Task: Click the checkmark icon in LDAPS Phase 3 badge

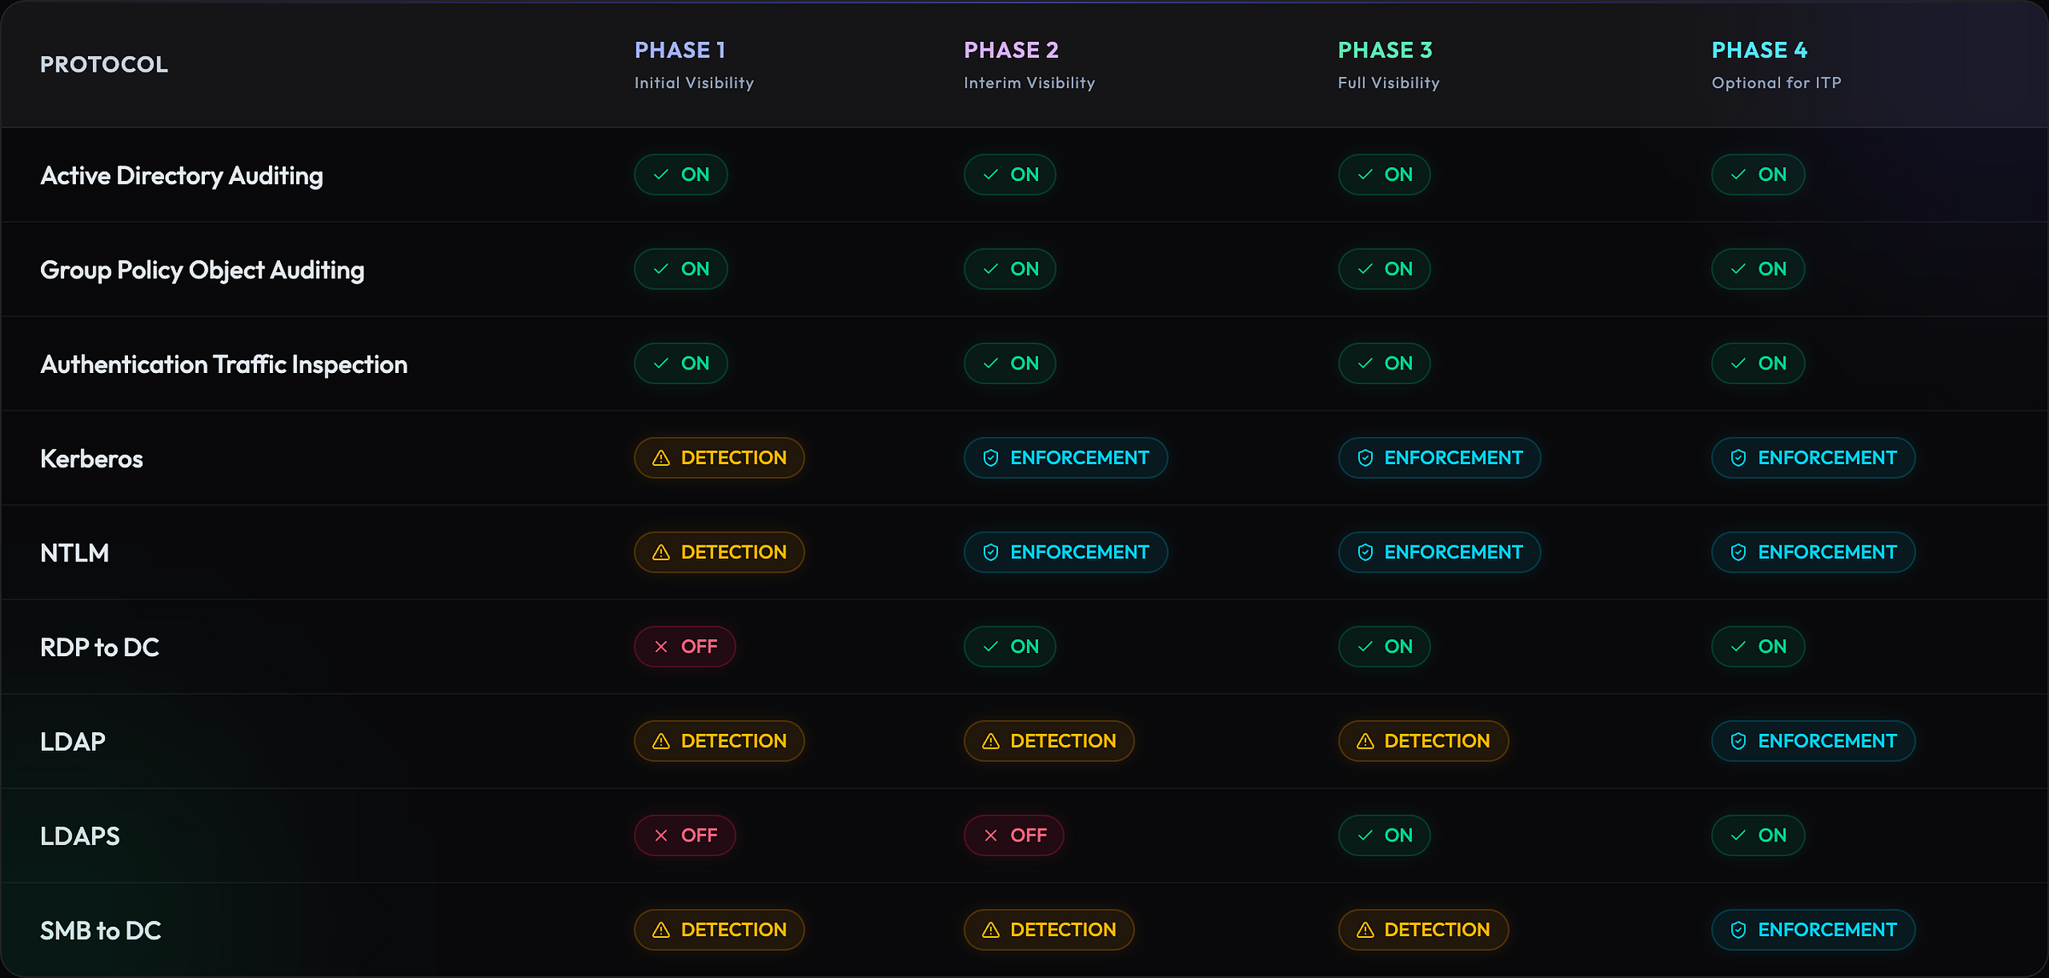Action: click(x=1365, y=835)
